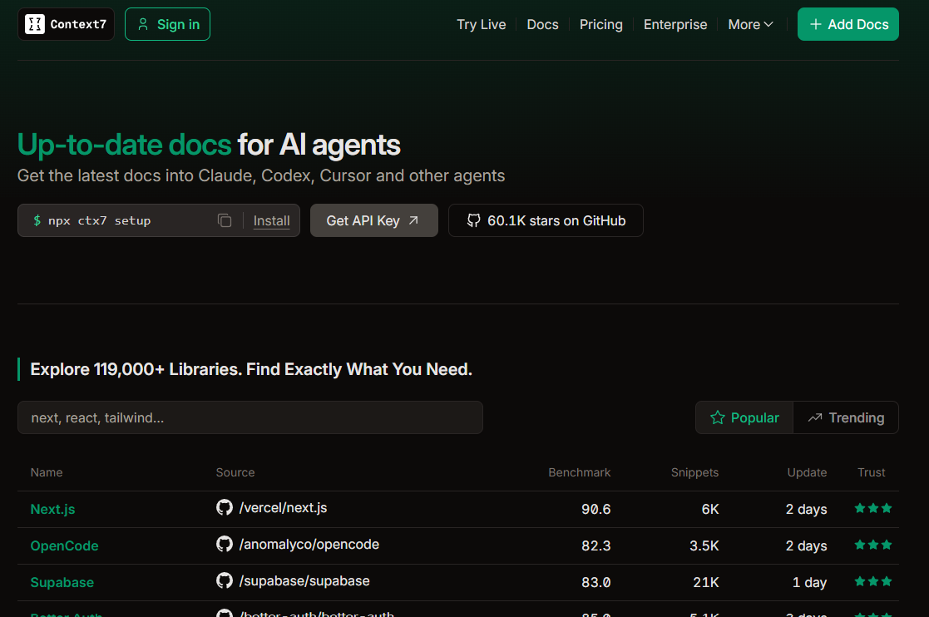The height and width of the screenshot is (617, 929).
Task: Click Get API Key button
Action: (374, 220)
